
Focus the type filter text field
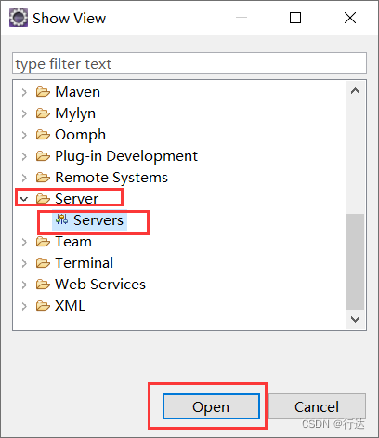[x=189, y=63]
